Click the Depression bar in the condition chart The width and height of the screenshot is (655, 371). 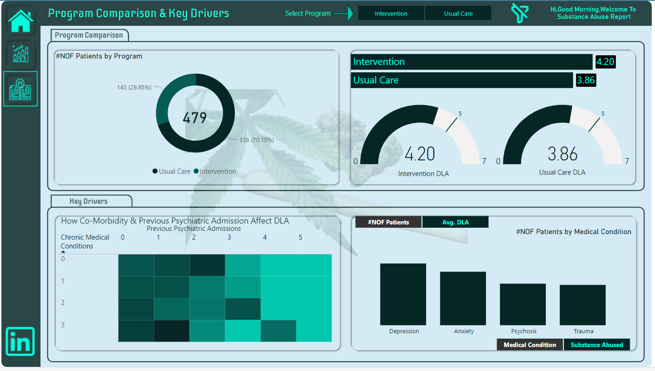click(x=403, y=295)
